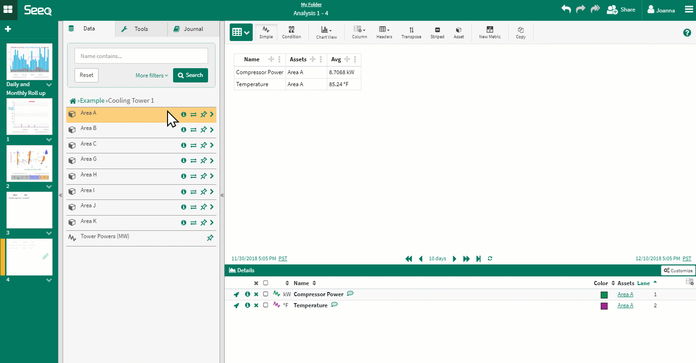Image resolution: width=696 pixels, height=363 pixels.
Task: Expand Area C asset chevron
Action: coord(212,145)
